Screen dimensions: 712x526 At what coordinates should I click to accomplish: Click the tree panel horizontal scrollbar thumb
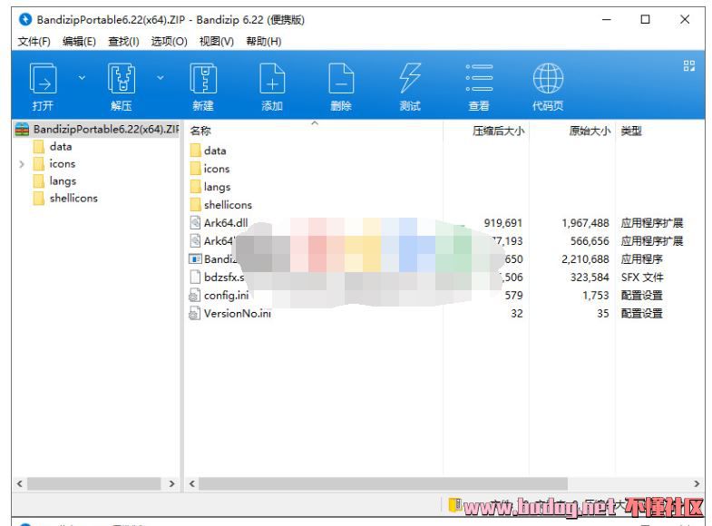(x=93, y=483)
